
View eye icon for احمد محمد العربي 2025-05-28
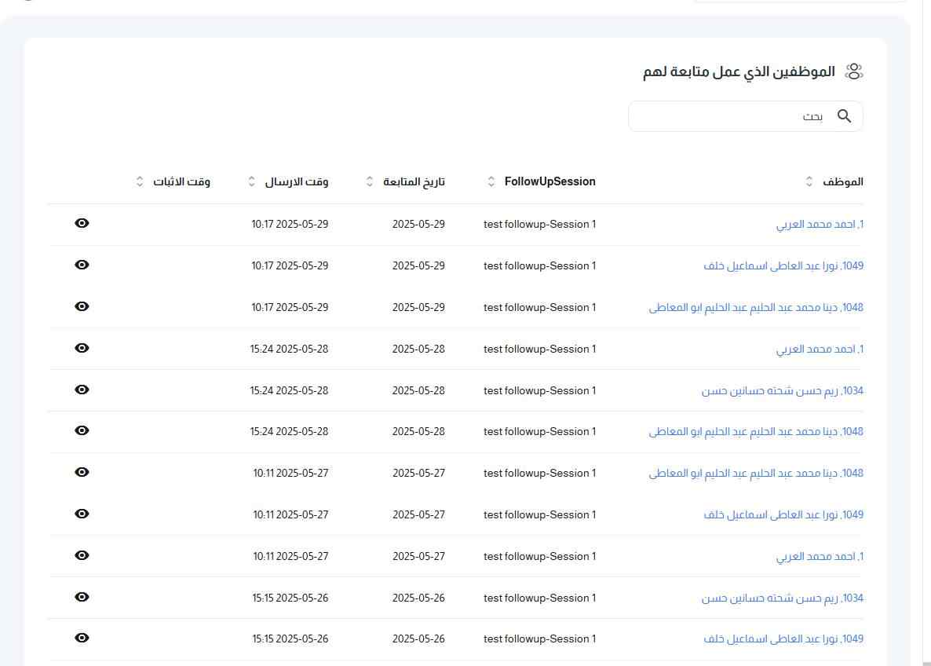tap(82, 348)
